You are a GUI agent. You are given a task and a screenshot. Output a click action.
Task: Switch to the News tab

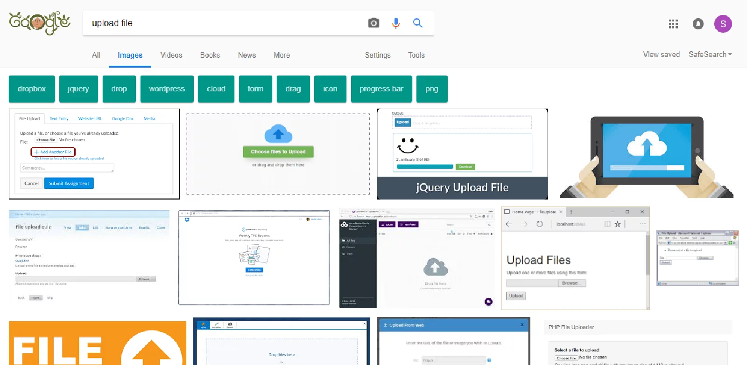point(247,55)
